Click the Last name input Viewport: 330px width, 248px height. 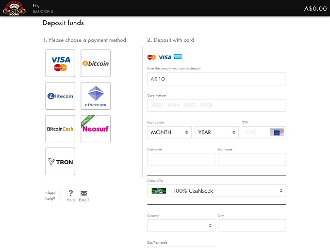(252, 159)
